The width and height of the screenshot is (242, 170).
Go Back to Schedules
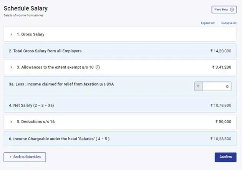point(25,157)
